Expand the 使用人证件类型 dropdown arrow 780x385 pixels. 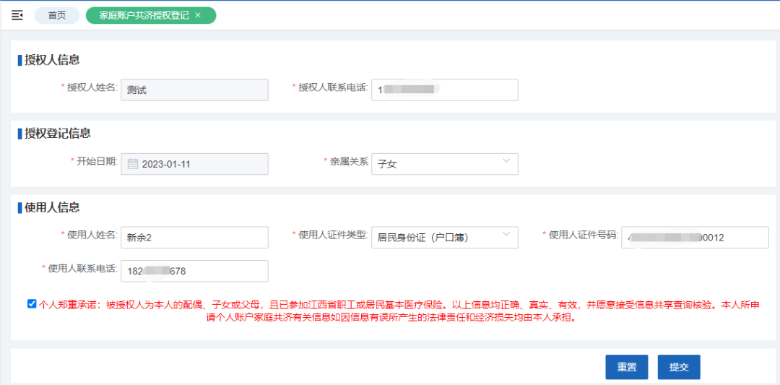point(506,235)
